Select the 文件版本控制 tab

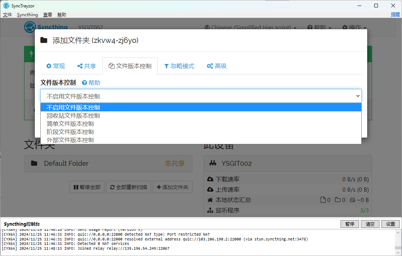130,66
